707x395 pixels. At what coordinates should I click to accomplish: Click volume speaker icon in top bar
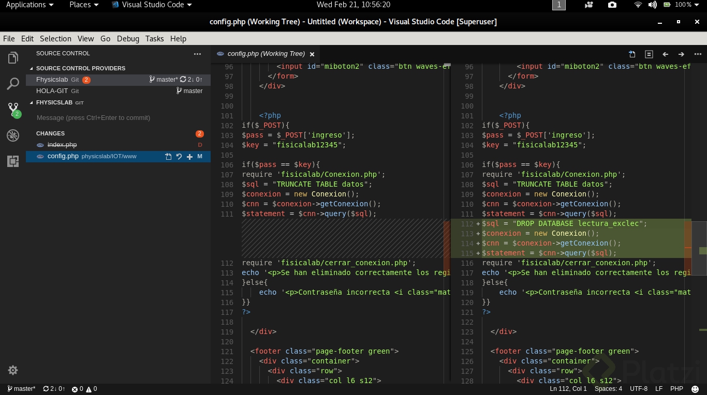[x=652, y=5]
